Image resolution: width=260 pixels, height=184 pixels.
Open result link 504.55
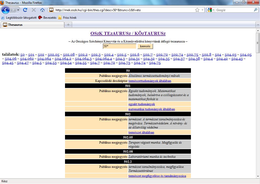tap(81, 63)
